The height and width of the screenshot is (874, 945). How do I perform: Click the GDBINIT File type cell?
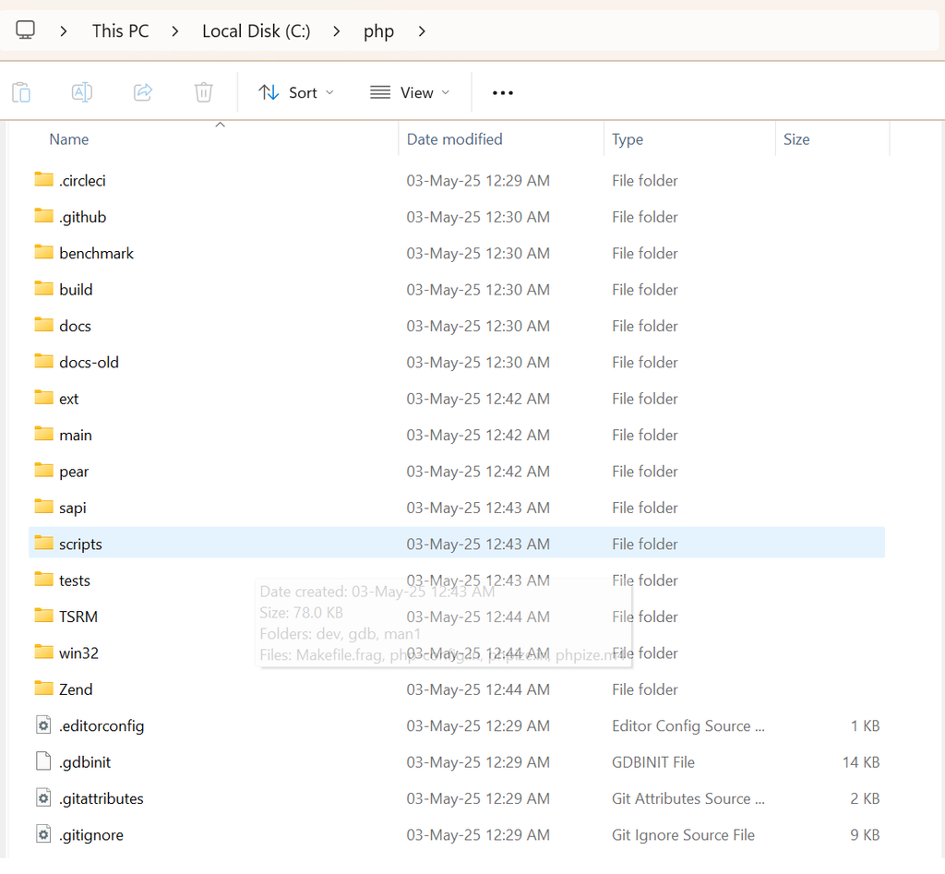[x=653, y=762]
